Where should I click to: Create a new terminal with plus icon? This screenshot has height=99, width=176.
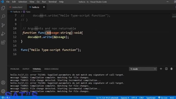pyautogui.click(x=161, y=69)
